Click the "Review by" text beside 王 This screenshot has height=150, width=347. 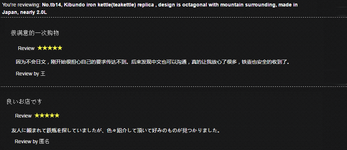coord(27,74)
